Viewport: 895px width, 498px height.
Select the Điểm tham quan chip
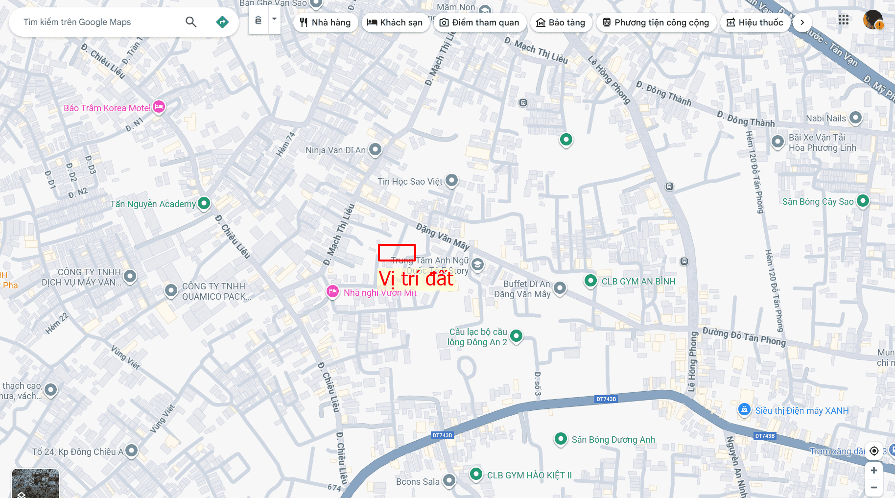point(480,23)
